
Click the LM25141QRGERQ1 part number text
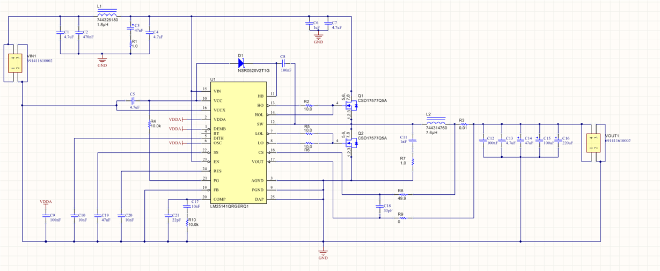229,207
